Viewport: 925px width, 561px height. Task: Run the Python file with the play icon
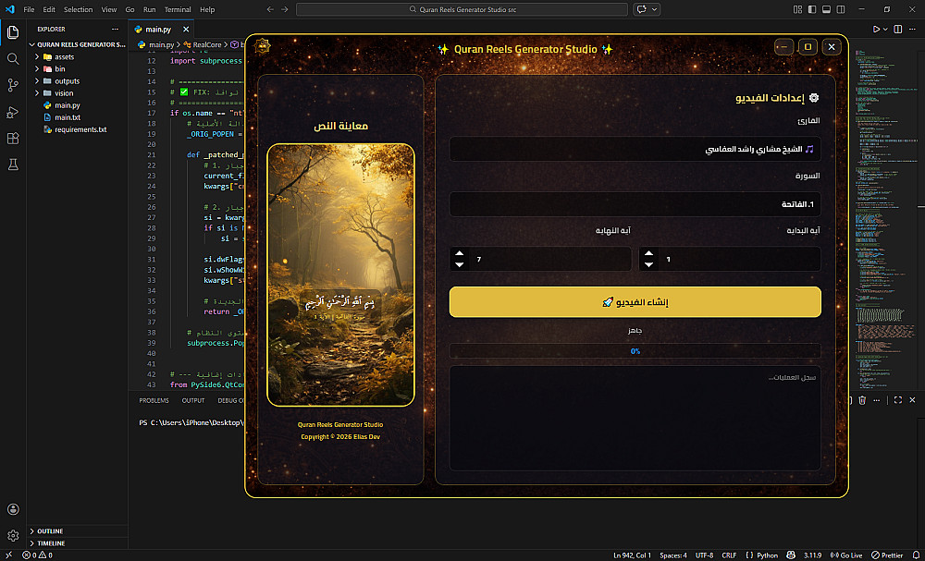pyautogui.click(x=876, y=29)
